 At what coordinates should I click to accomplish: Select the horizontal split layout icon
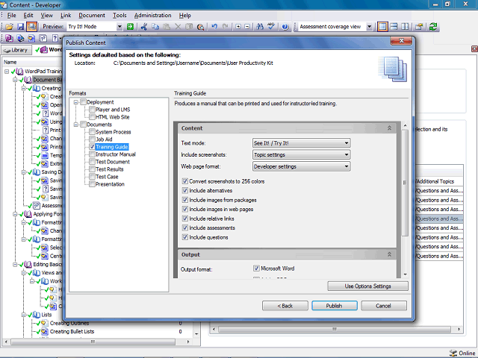pos(394,27)
